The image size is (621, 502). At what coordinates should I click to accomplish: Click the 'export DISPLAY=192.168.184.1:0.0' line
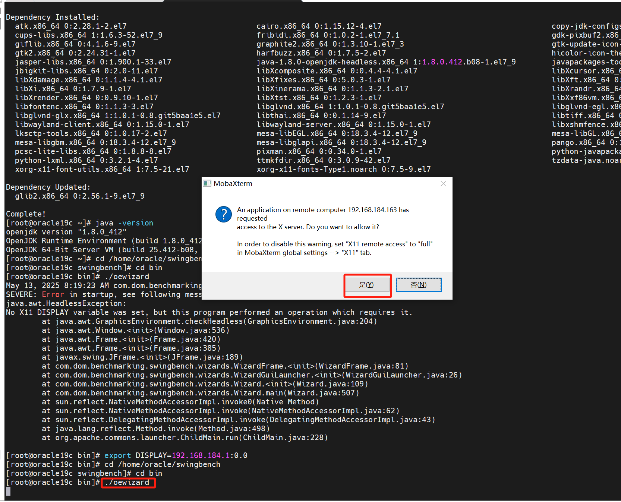pyautogui.click(x=176, y=456)
